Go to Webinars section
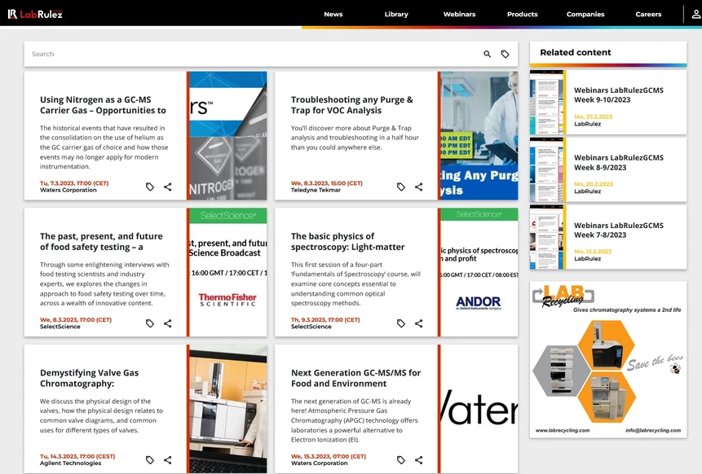This screenshot has height=474, width=702. point(459,15)
